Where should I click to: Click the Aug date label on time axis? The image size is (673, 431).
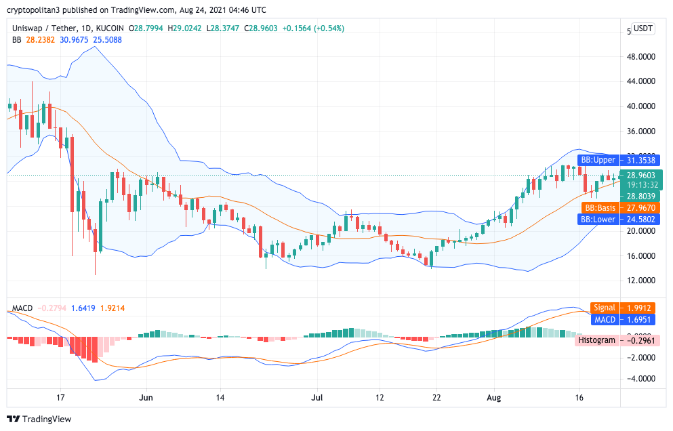coord(493,398)
